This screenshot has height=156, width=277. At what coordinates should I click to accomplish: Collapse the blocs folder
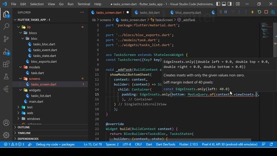coord(20,33)
